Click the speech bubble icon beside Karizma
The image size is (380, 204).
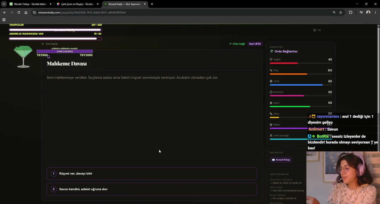pos(271,92)
